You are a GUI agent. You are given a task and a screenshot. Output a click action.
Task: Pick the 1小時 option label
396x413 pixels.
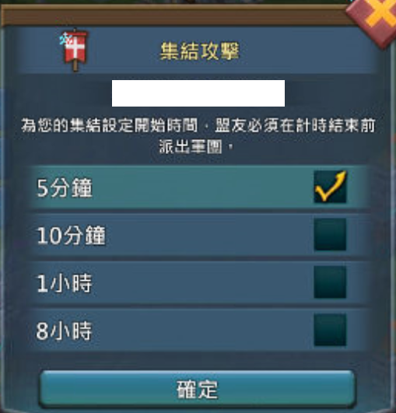(x=65, y=283)
